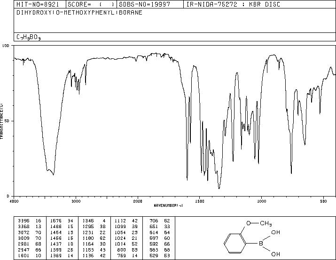Click the deepest spectrum peak near 1346

click(x=219, y=188)
